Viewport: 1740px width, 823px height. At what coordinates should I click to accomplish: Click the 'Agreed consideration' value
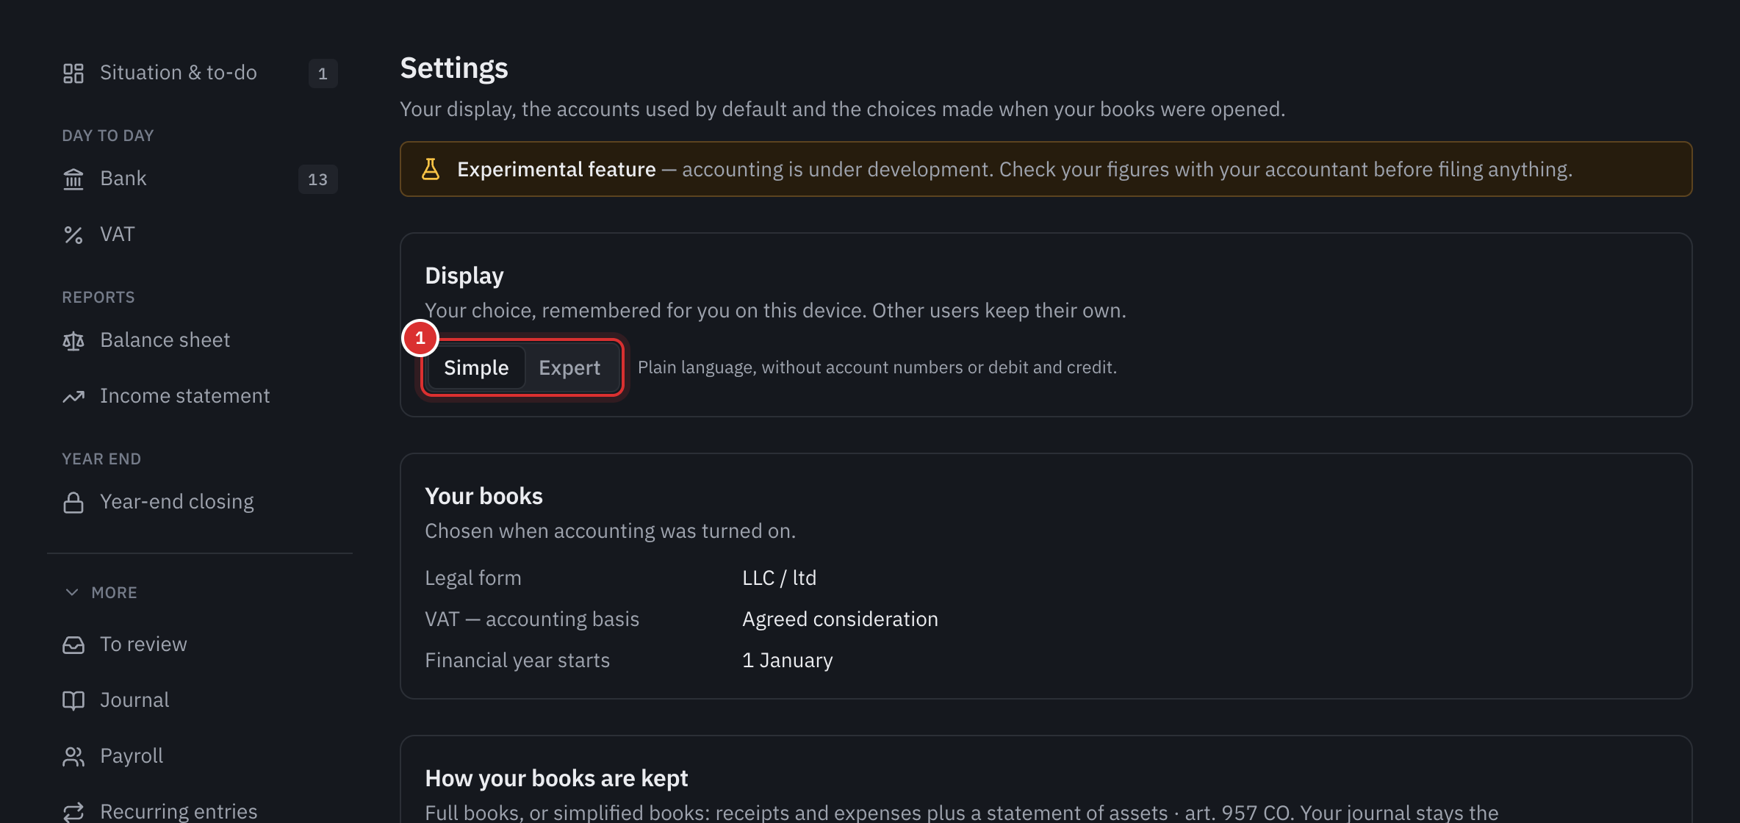(x=840, y=619)
